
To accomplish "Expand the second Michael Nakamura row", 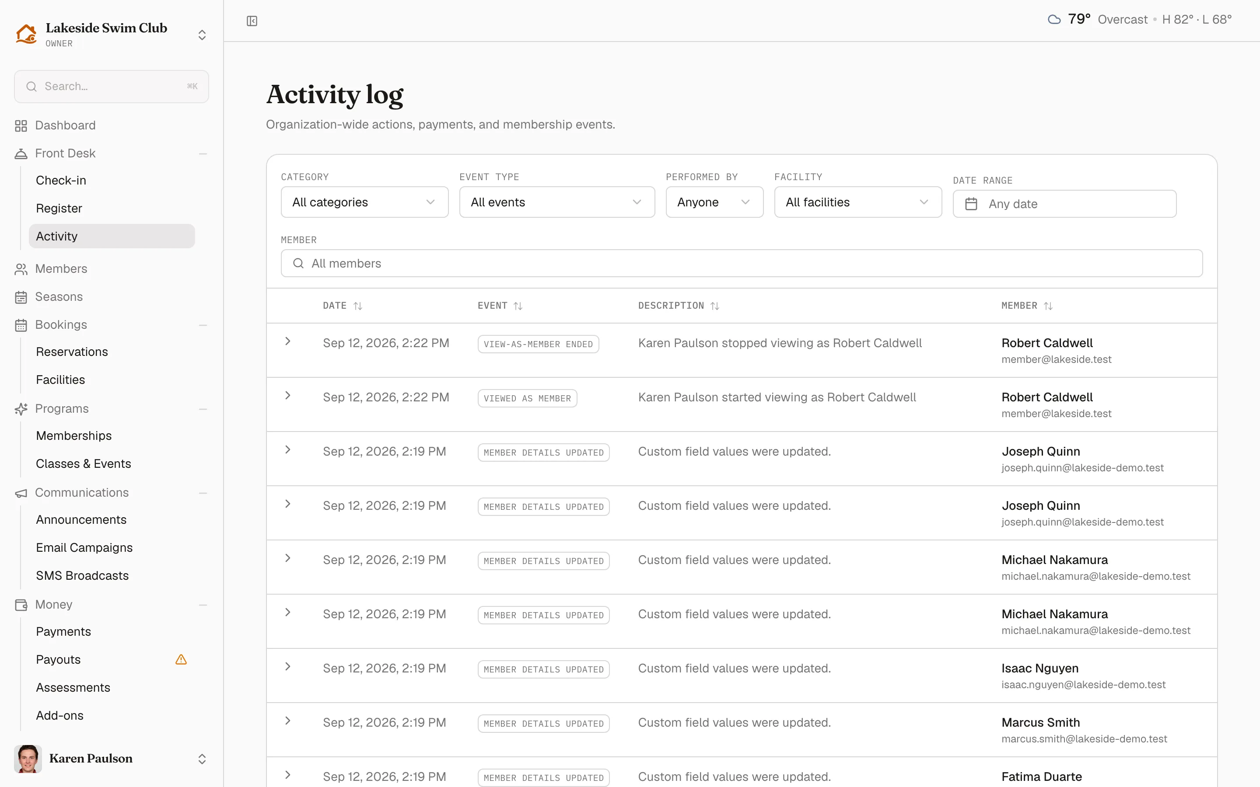I will click(x=288, y=612).
